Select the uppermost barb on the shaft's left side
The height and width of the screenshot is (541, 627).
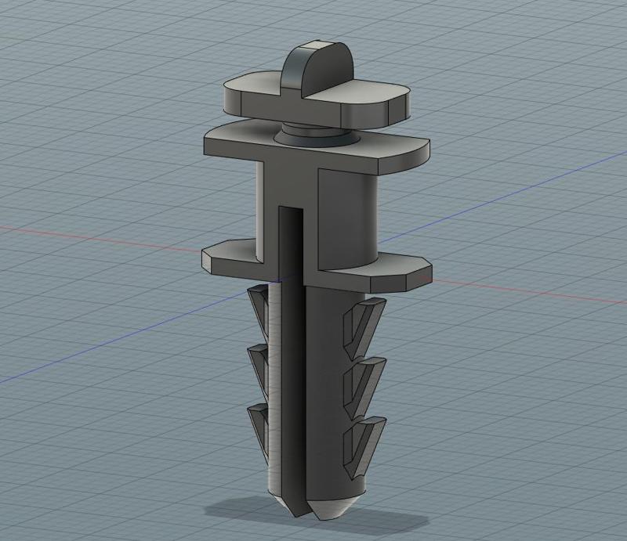click(259, 312)
